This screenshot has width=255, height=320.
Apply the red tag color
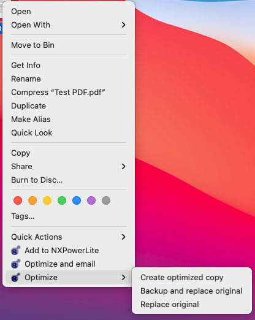[18, 200]
